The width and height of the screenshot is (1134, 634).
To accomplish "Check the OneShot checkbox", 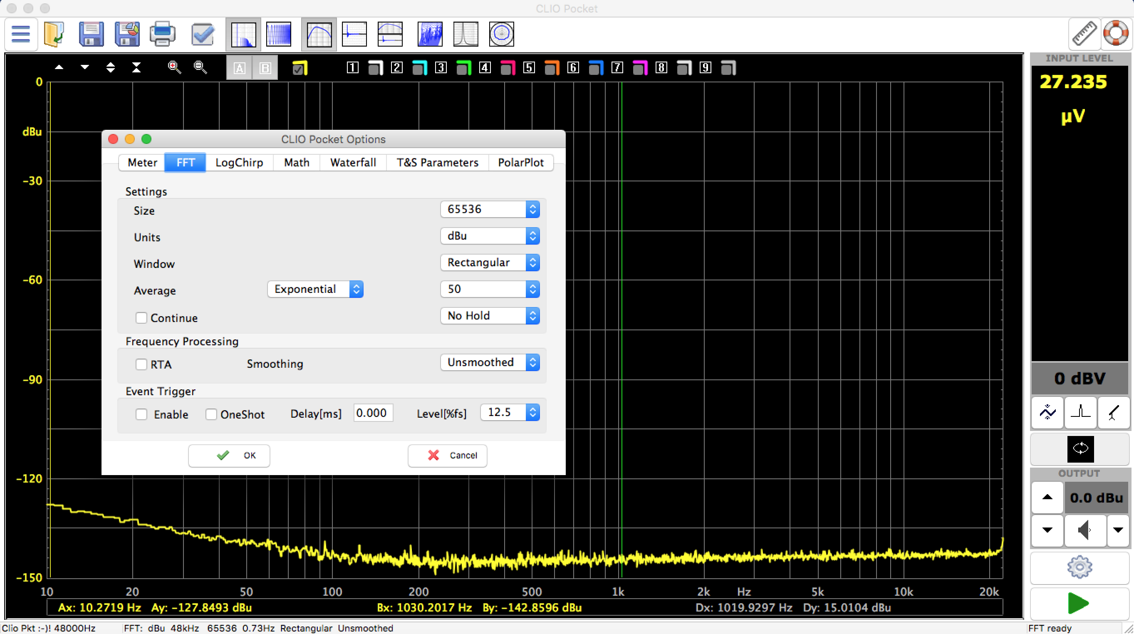I will tap(211, 414).
